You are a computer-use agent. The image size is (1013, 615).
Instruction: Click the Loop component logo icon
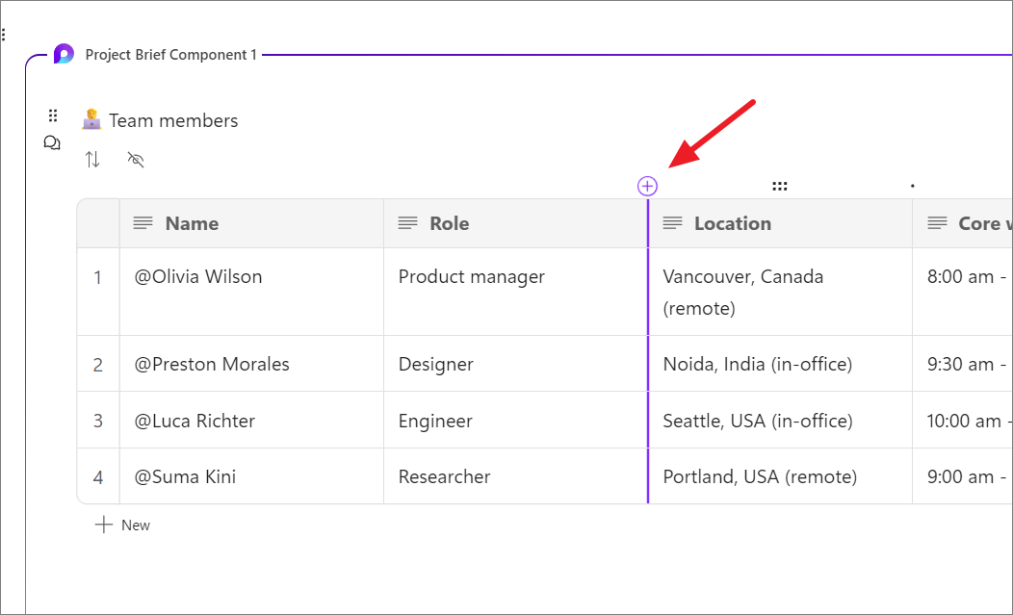click(64, 54)
